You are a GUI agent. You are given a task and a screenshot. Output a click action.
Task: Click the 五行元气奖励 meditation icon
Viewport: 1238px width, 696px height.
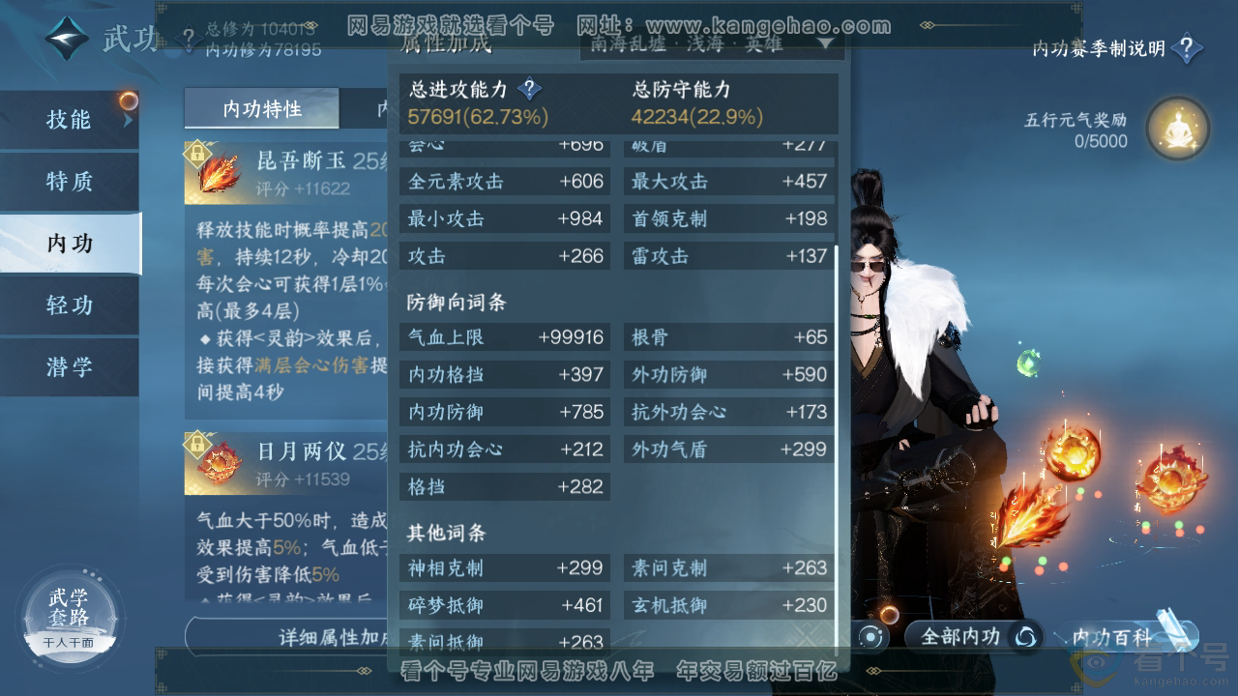[x=1177, y=129]
